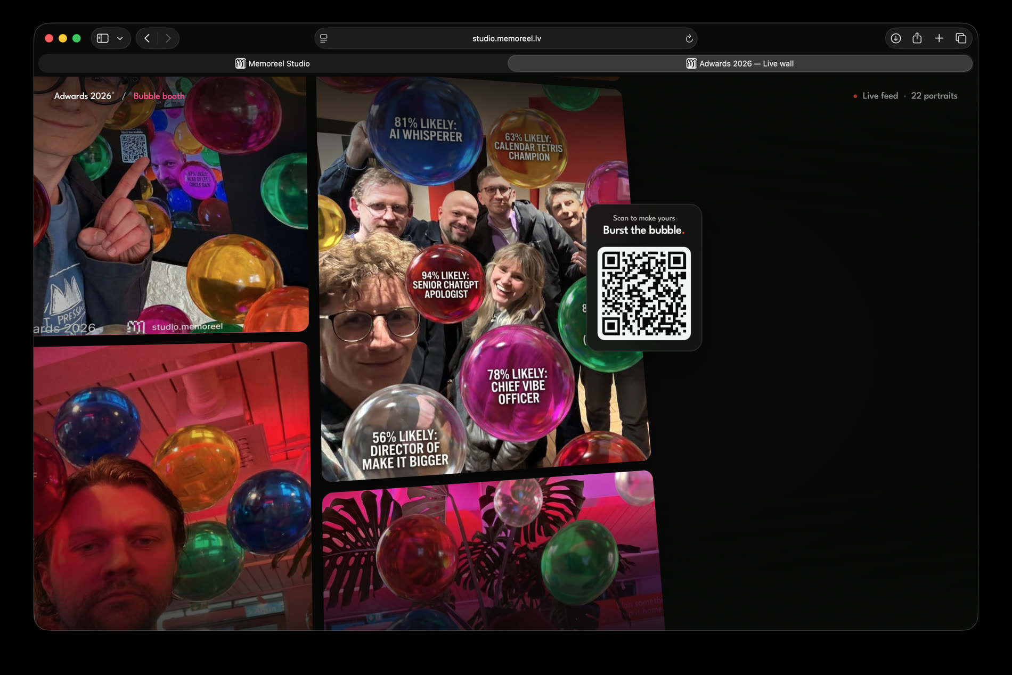The height and width of the screenshot is (675, 1012).
Task: Open the page settings icon in address bar
Action: (324, 38)
